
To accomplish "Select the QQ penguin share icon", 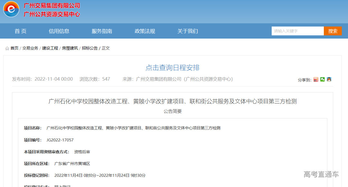I will coord(329,79).
